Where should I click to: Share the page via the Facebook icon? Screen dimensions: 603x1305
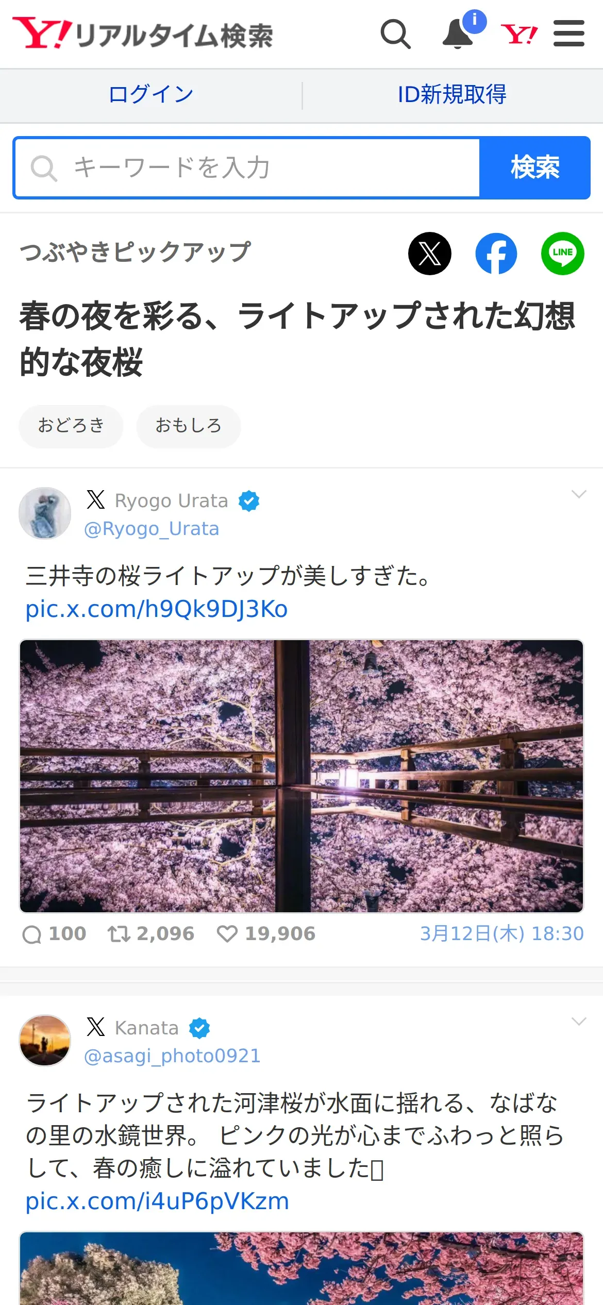pyautogui.click(x=496, y=253)
